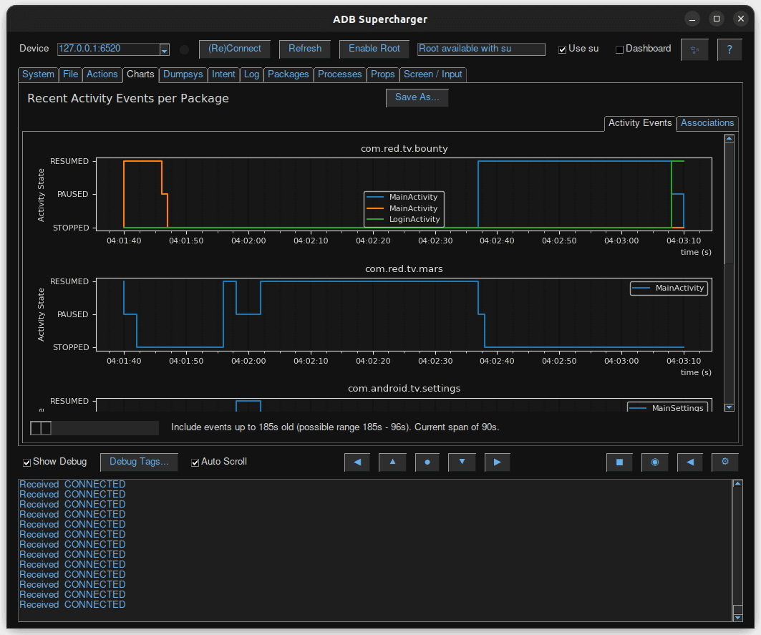
Task: Click the Root available with su field
Action: click(x=481, y=49)
